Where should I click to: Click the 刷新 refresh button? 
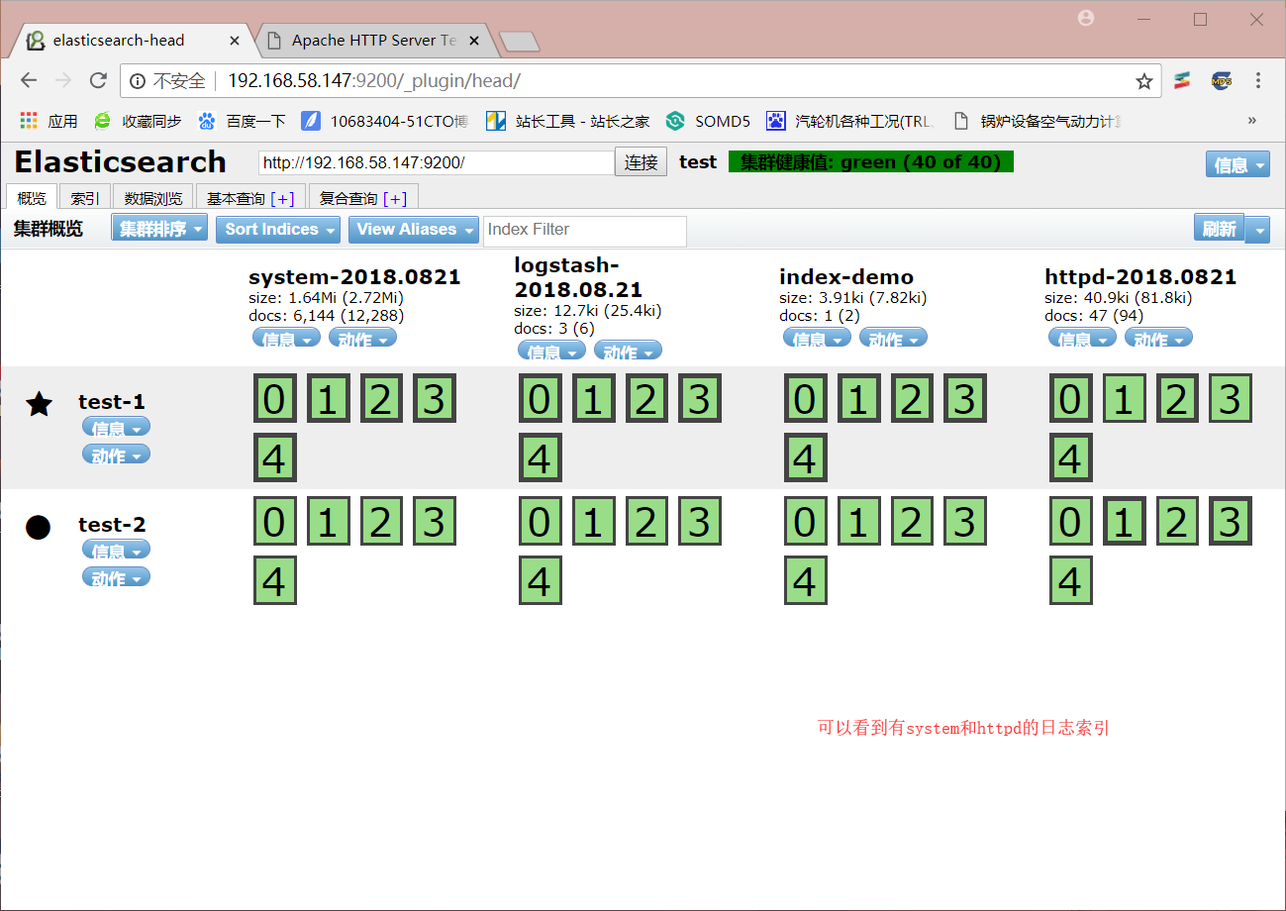[1220, 229]
